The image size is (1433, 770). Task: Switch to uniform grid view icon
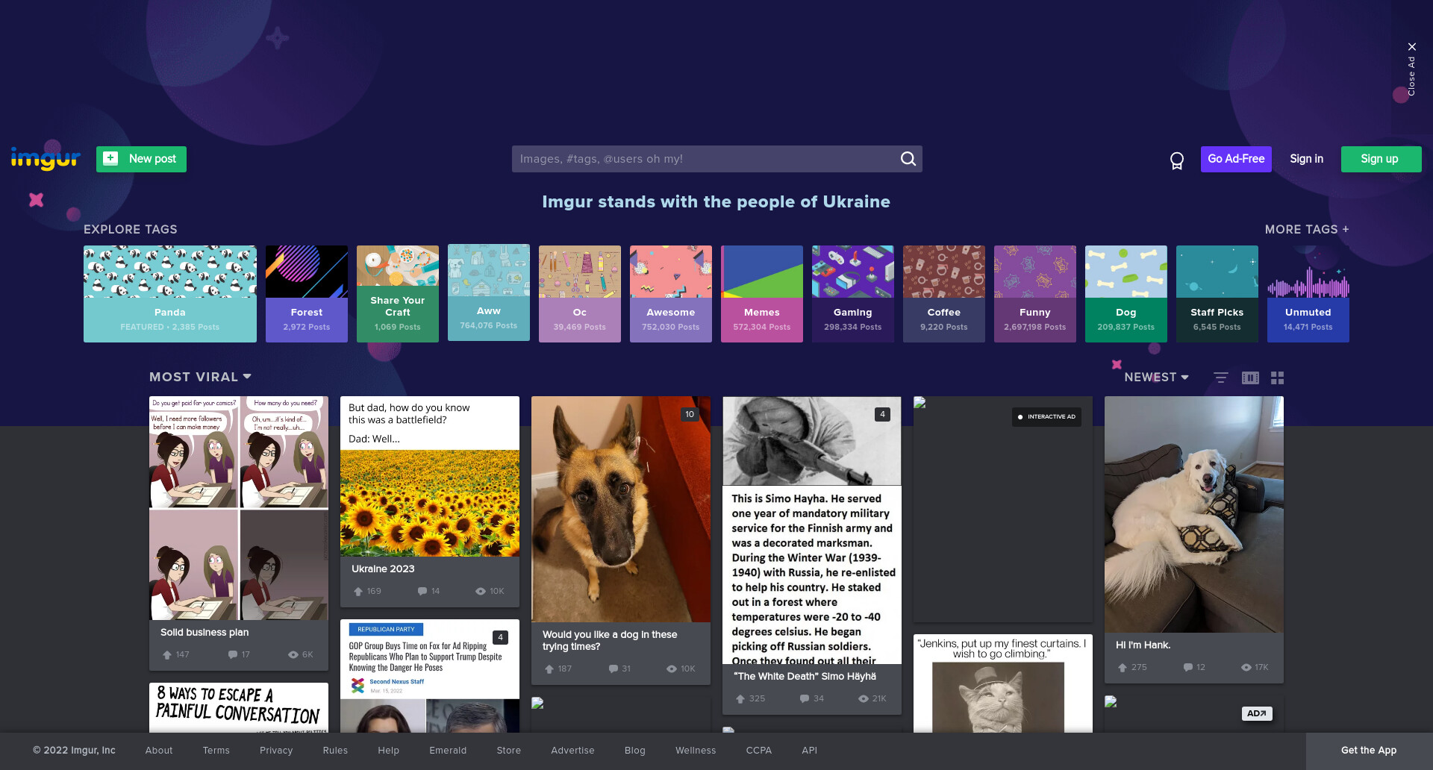pyautogui.click(x=1278, y=378)
